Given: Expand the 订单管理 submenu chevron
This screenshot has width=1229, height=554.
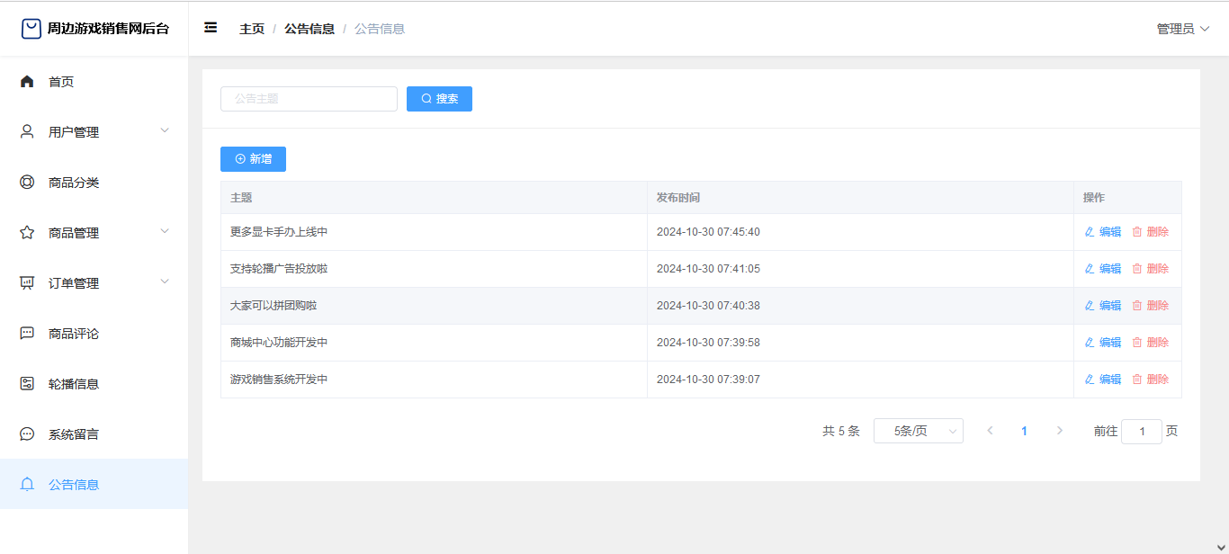Looking at the screenshot, I should tap(165, 282).
